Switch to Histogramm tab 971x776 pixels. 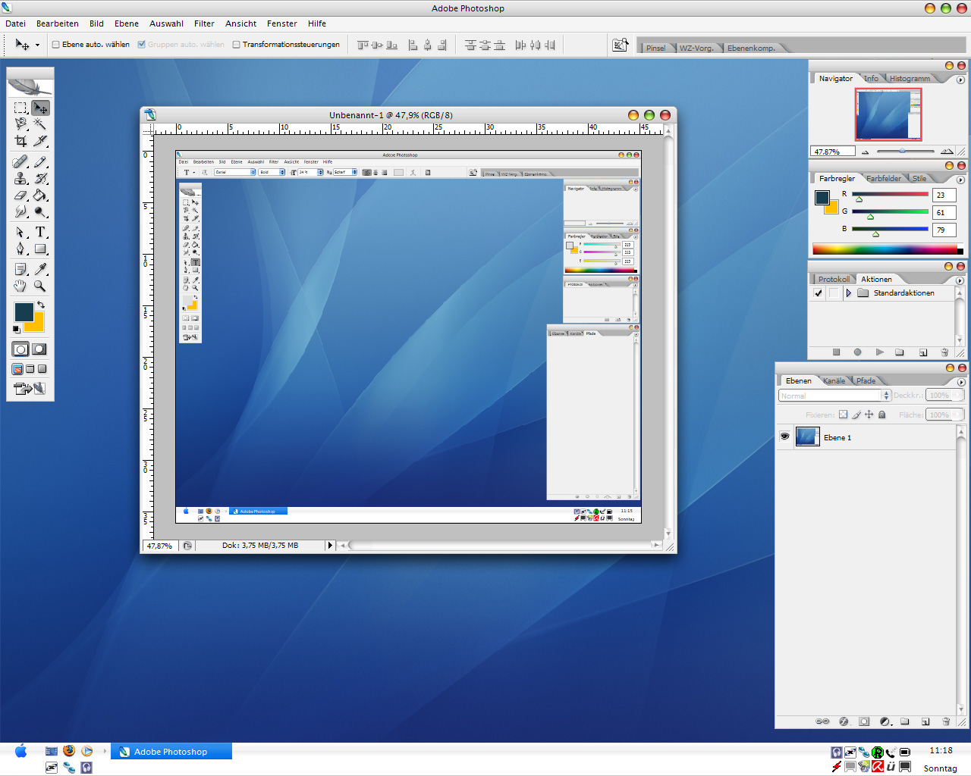click(910, 79)
